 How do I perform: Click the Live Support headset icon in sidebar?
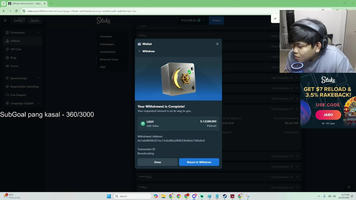(8, 95)
